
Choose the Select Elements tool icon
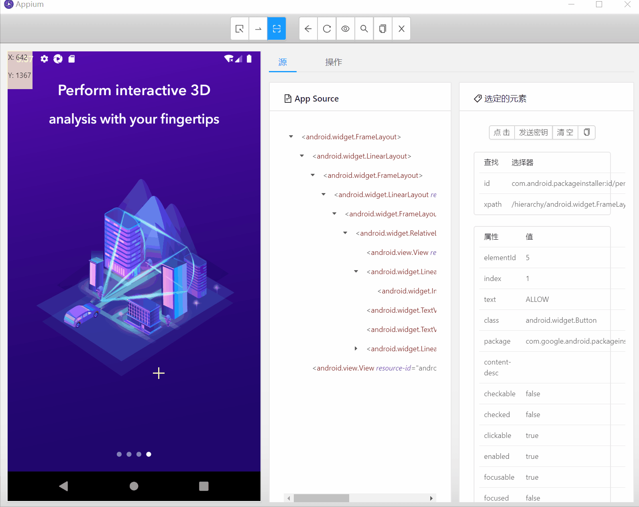point(240,29)
